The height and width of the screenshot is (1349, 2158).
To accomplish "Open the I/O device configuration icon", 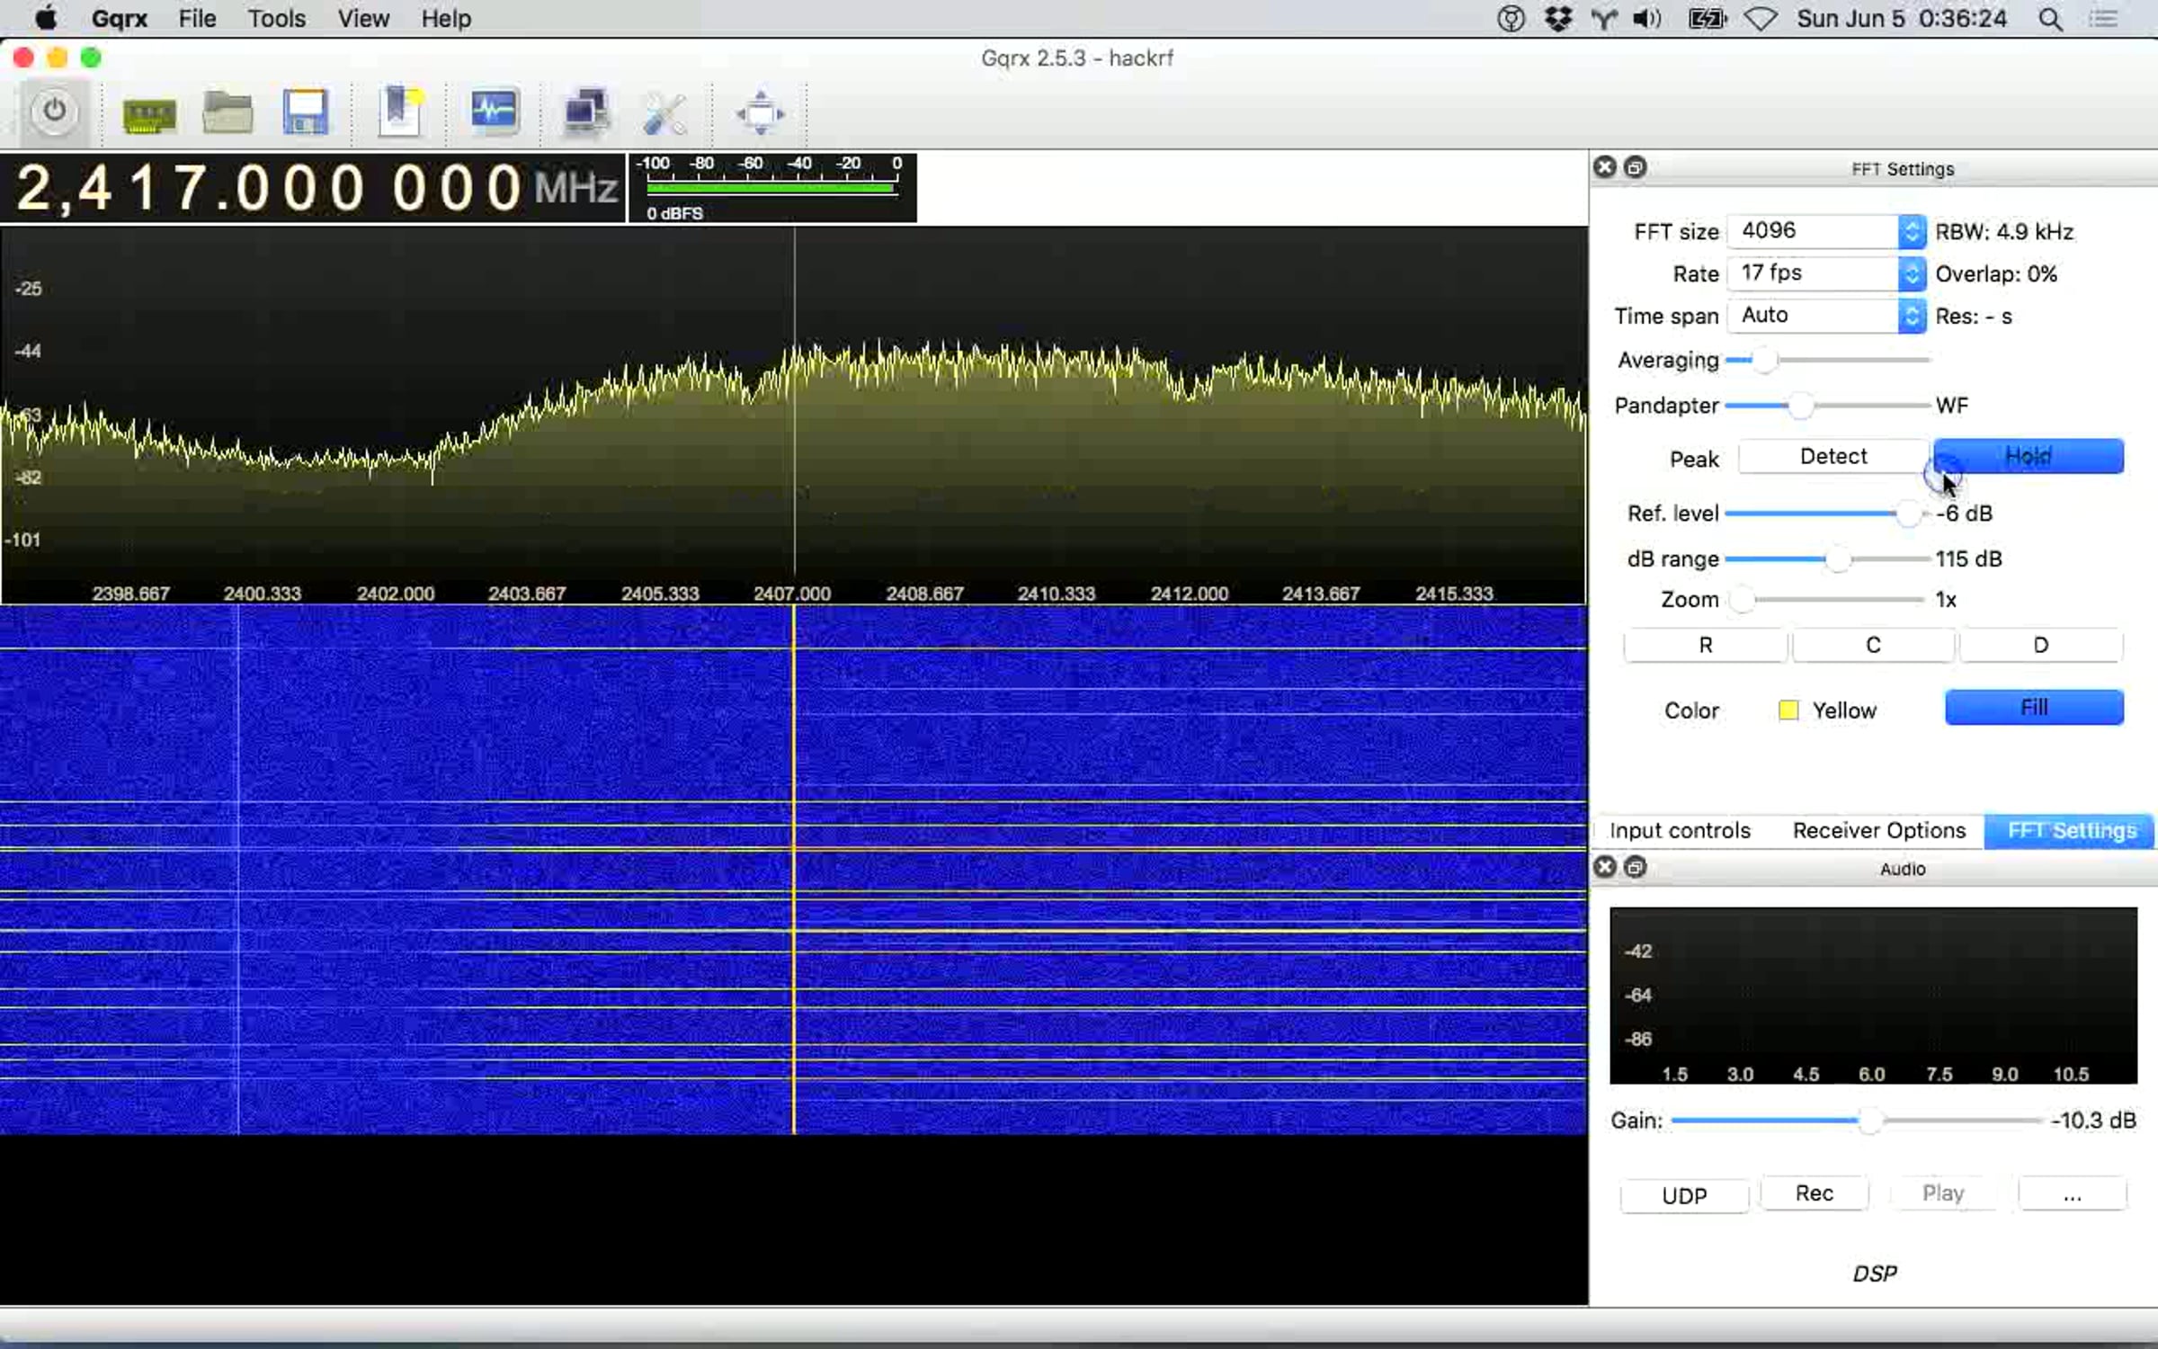I will tap(148, 114).
